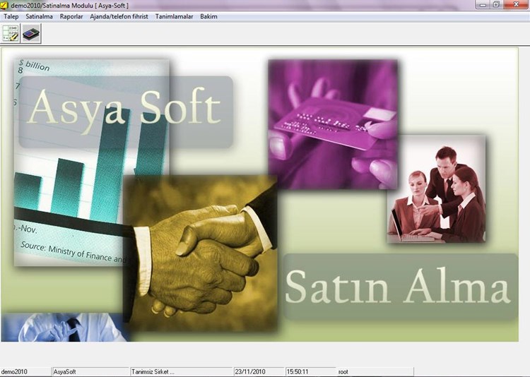Open the Bakim menu

(208, 16)
